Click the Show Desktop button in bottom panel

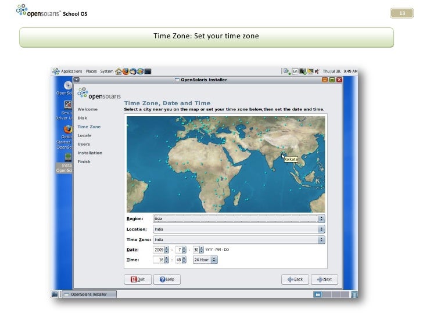pos(55,294)
